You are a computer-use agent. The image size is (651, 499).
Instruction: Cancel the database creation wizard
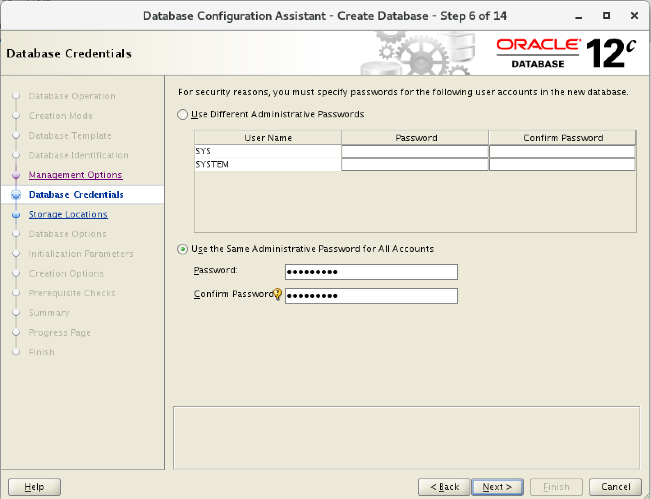(615, 487)
